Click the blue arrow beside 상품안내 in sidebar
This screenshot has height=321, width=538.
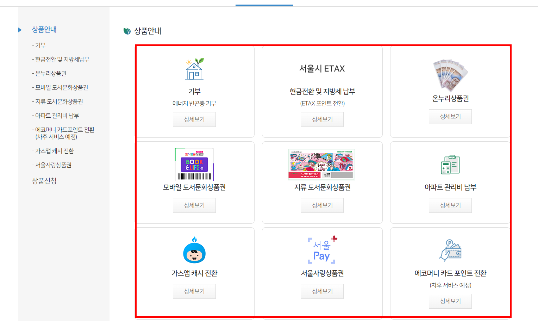20,30
